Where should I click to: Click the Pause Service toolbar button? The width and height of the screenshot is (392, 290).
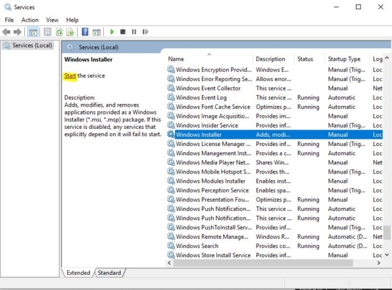[x=134, y=32]
